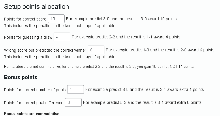Click the 'Setup points allocation' heading
Image resolution: width=220 pixels, height=116 pixels.
point(36,7)
